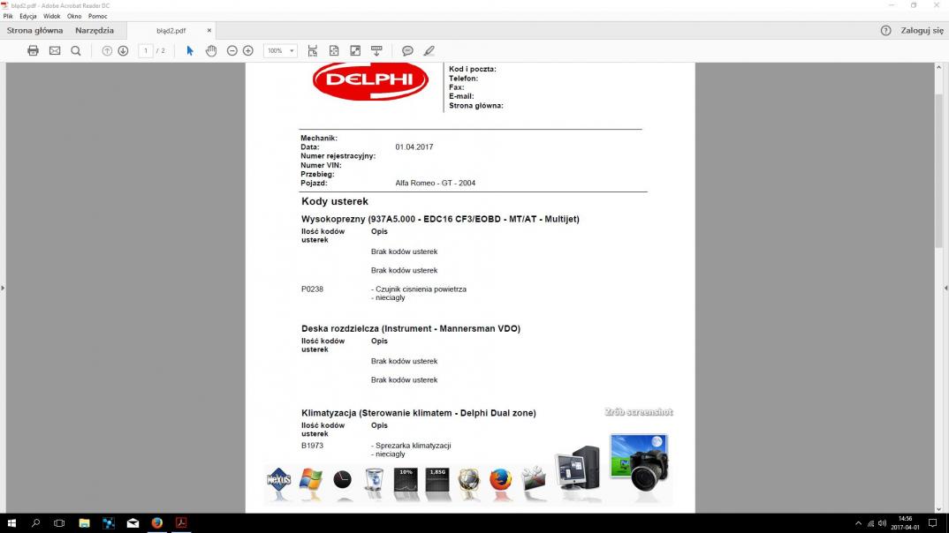Click the page number input field
Image resolution: width=949 pixels, height=533 pixels.
146,51
